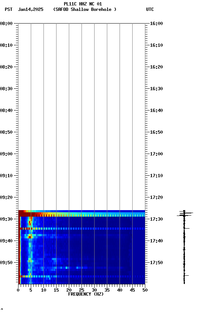Viewport: 200px width, 313px height.
Task: Click the 15 Hz frequency tick label
Action: tap(56, 290)
